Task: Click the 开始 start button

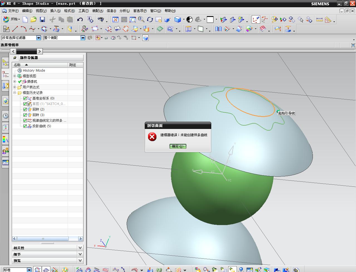Action: [x=11, y=19]
